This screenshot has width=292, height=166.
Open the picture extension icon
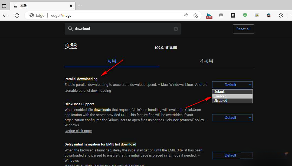[x=257, y=15]
